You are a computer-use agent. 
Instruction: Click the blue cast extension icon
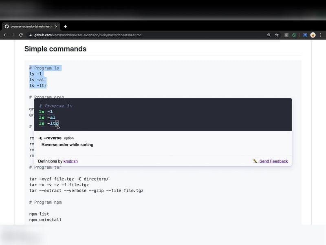(x=304, y=35)
